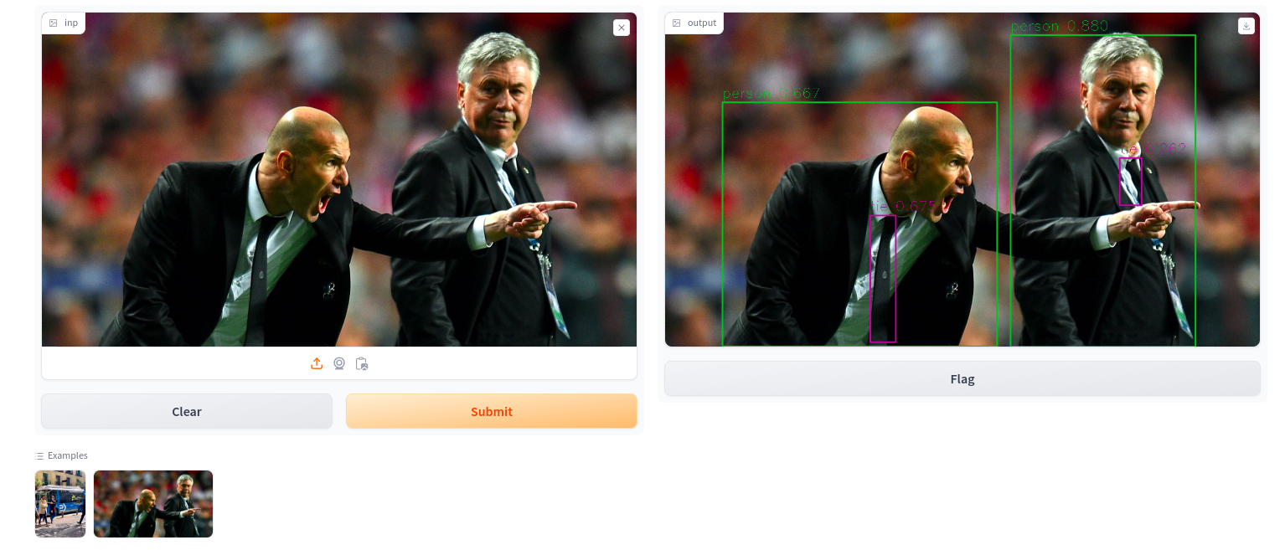Click the 'tie 0.675' detection label
Screen dimensions: 1285x550
point(903,206)
